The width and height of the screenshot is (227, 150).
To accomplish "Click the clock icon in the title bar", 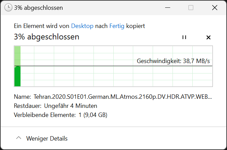I will (8, 7).
